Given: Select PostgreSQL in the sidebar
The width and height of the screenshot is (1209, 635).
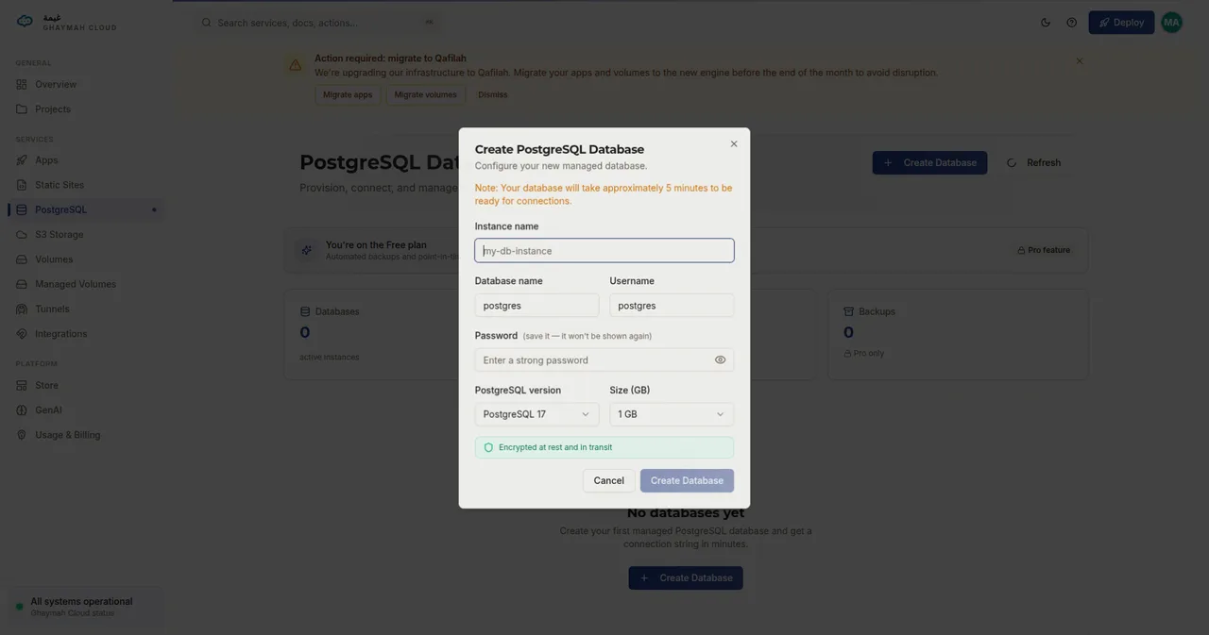Looking at the screenshot, I should tap(85, 209).
